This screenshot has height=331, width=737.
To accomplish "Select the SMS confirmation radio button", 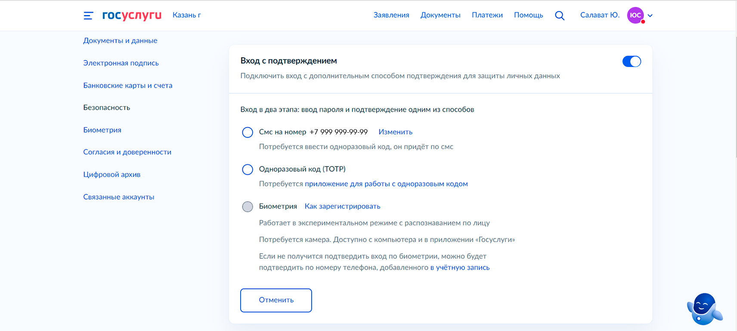I will [248, 132].
